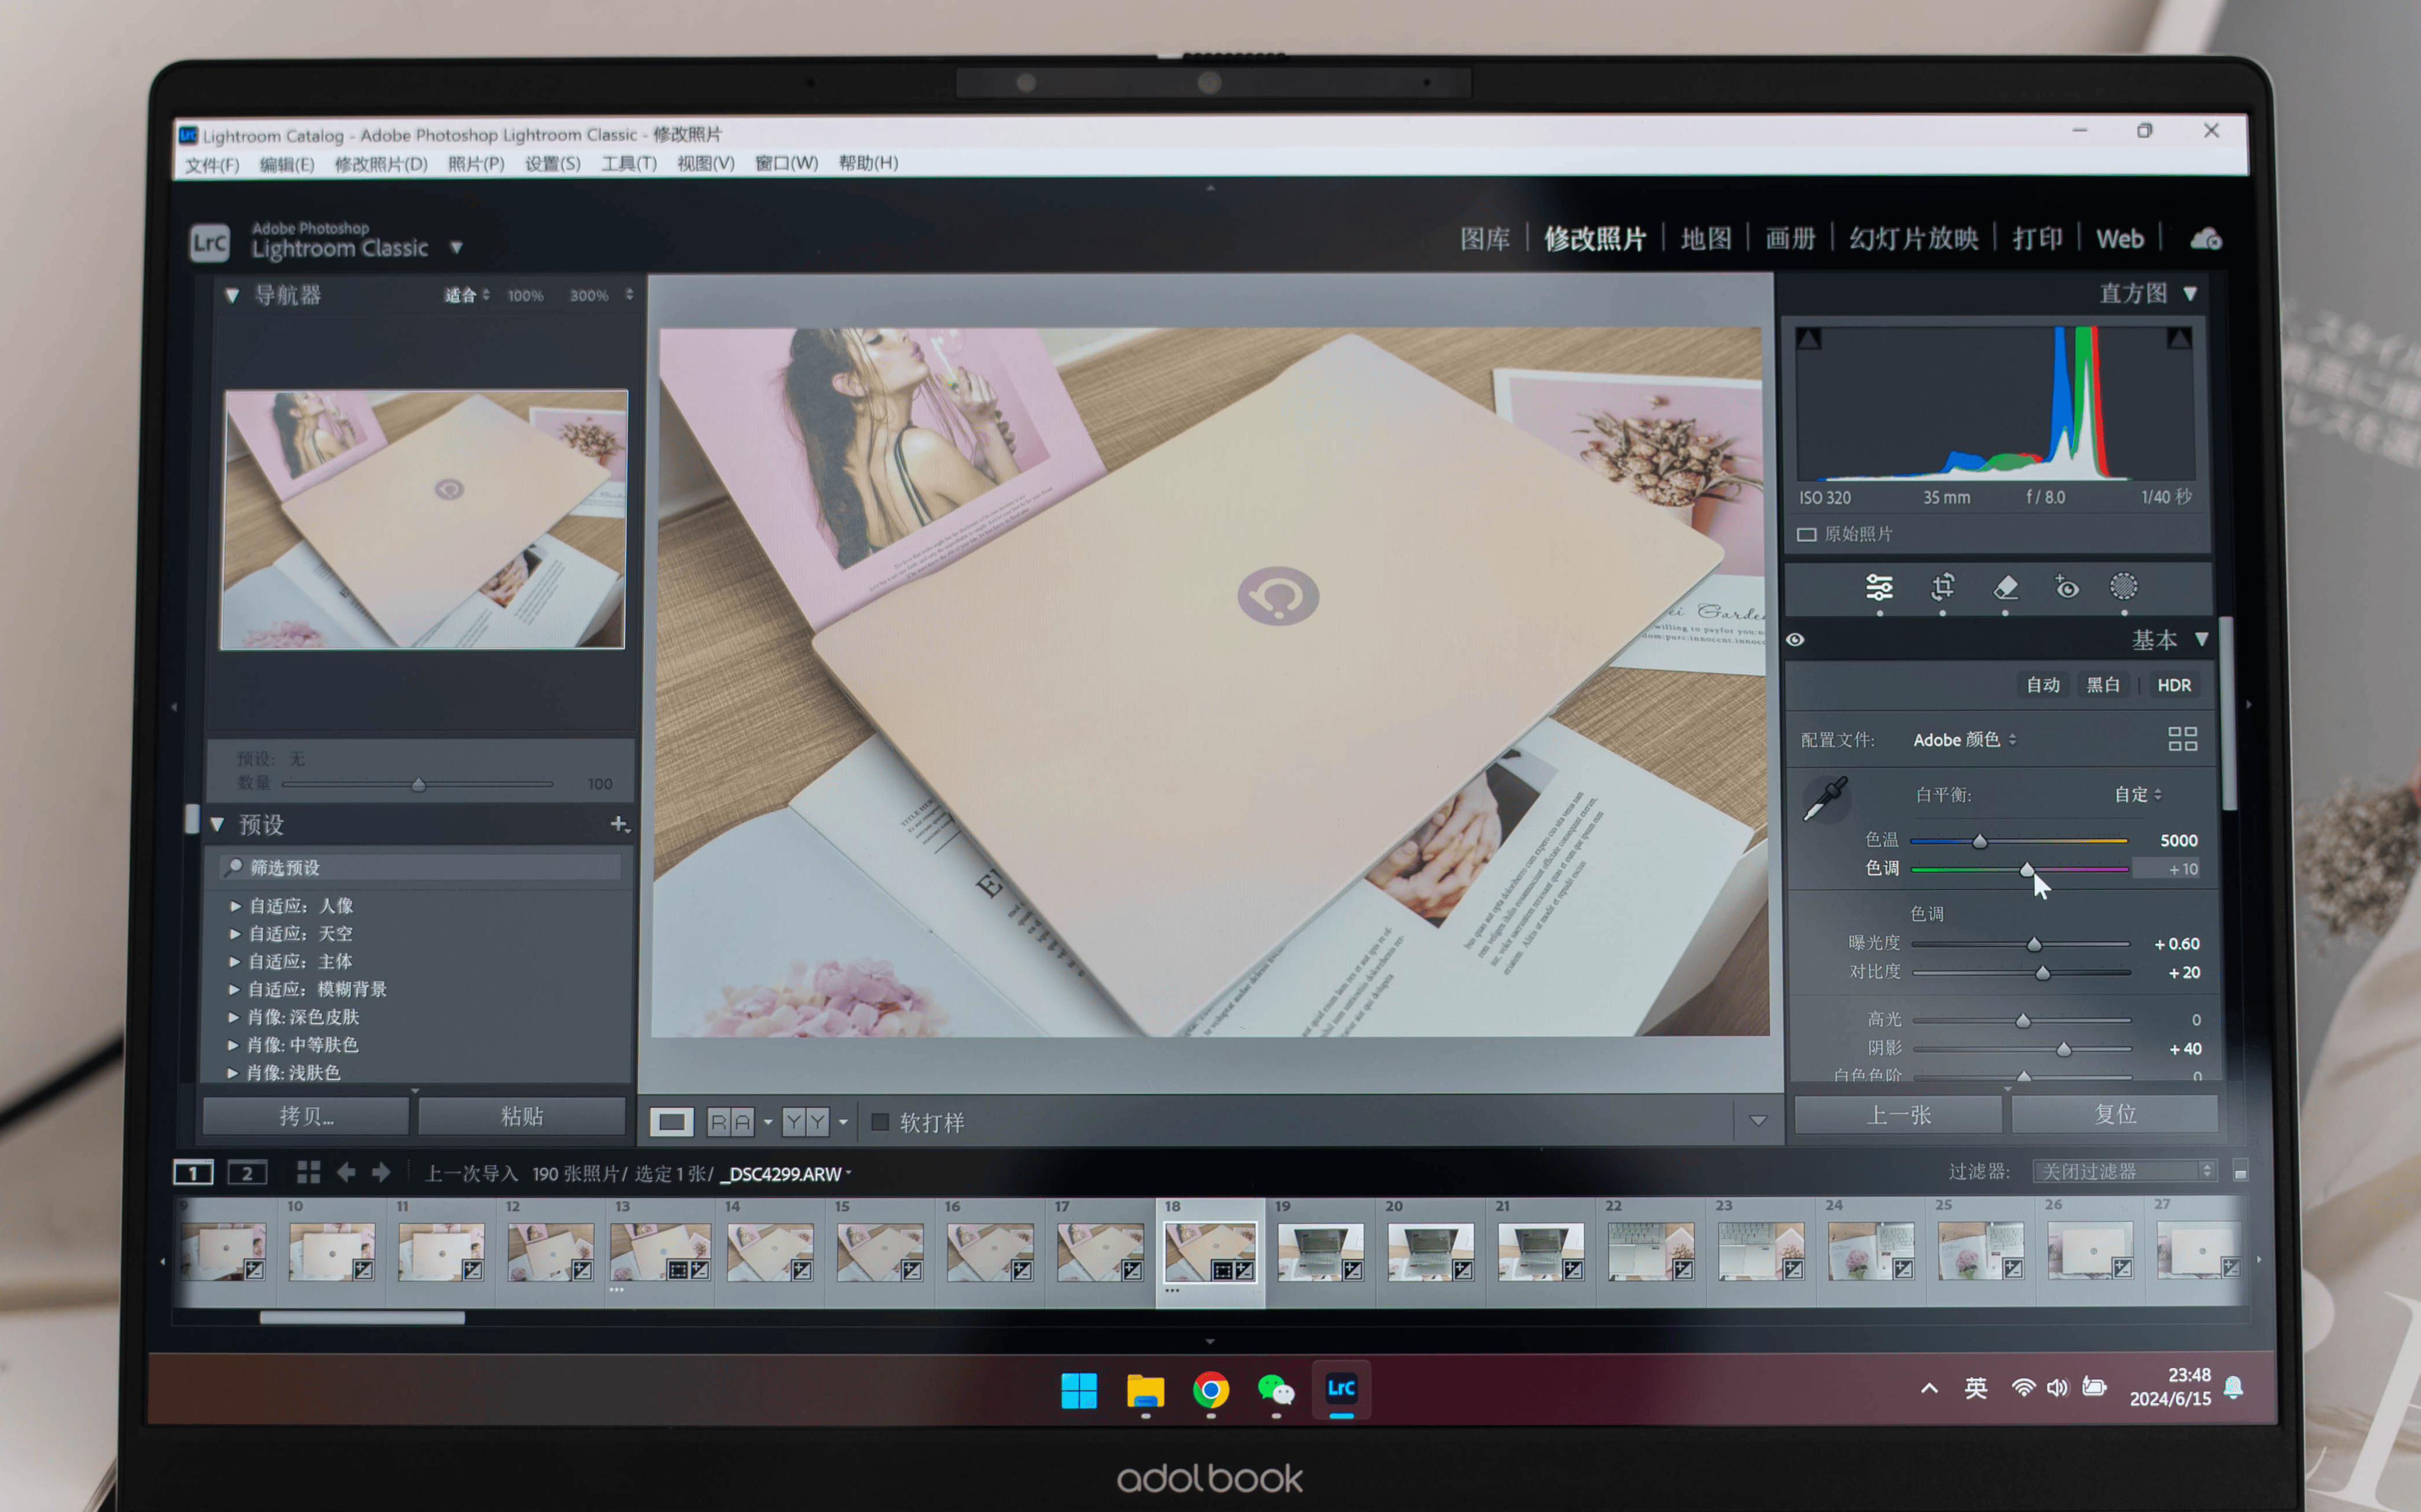Click the 筛选预设 search field
The image size is (2421, 1512).
[421, 867]
